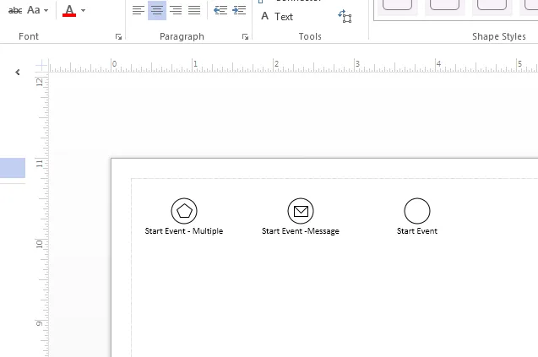The height and width of the screenshot is (357, 538).
Task: Justify the paragraph text
Action: pos(194,10)
